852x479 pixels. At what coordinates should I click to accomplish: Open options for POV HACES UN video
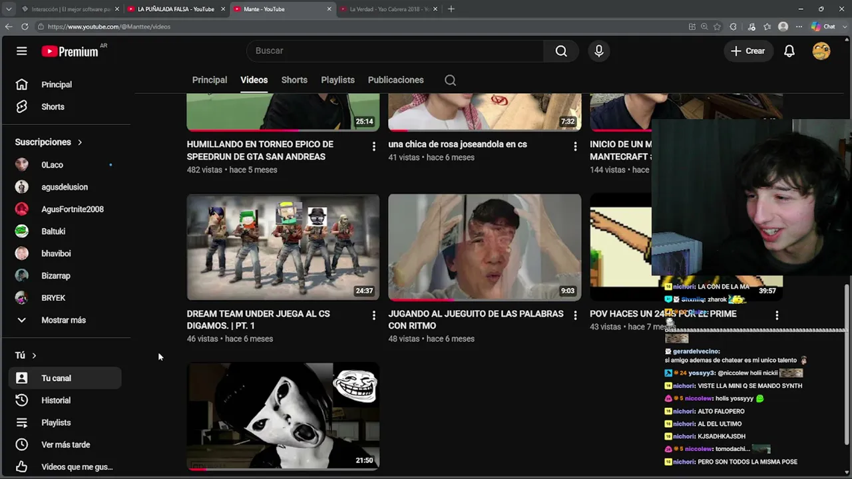[x=777, y=315]
